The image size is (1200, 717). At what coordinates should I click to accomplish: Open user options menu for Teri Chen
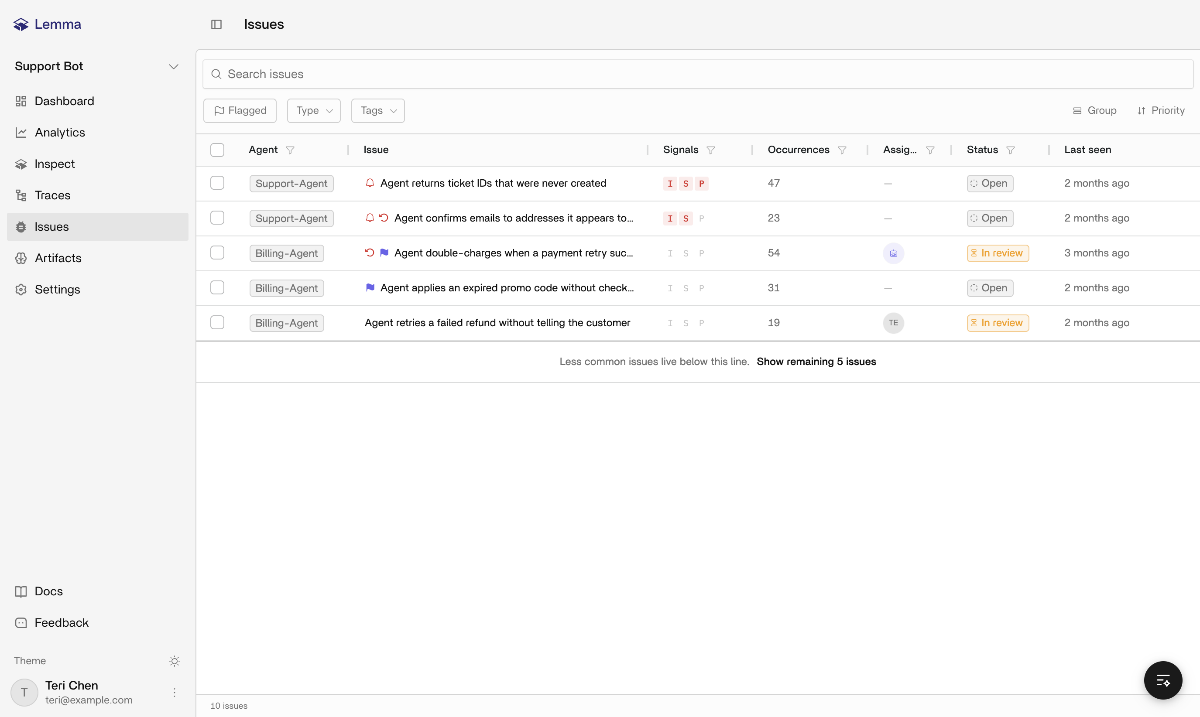175,693
